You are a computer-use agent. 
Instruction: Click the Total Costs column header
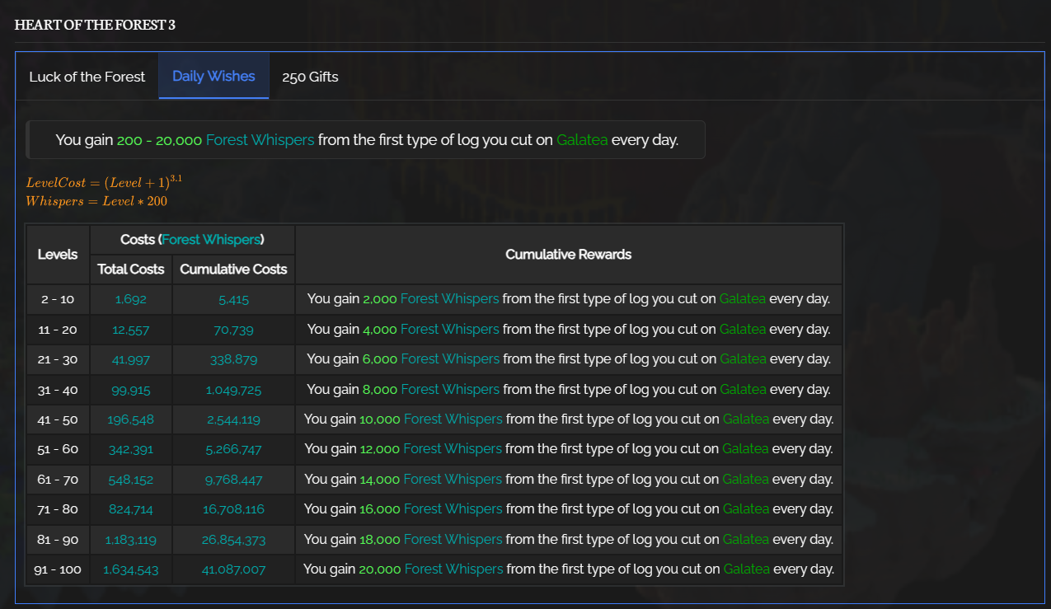click(130, 269)
